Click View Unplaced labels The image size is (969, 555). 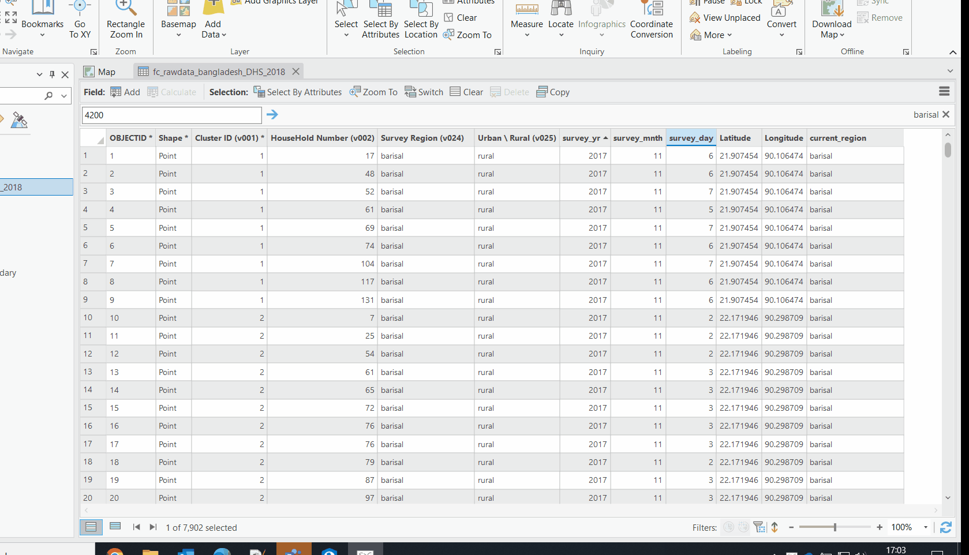pyautogui.click(x=724, y=17)
